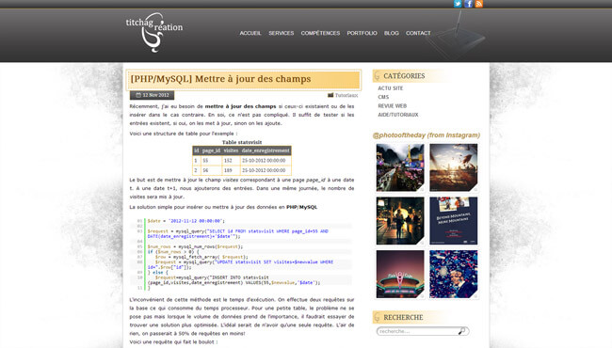Click the search magnifier icon
612x348 pixels.
[x=462, y=331]
